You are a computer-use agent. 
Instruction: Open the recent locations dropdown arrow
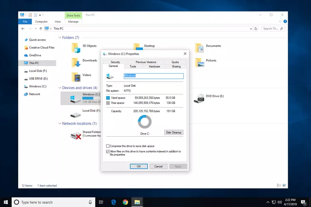(x=36, y=29)
